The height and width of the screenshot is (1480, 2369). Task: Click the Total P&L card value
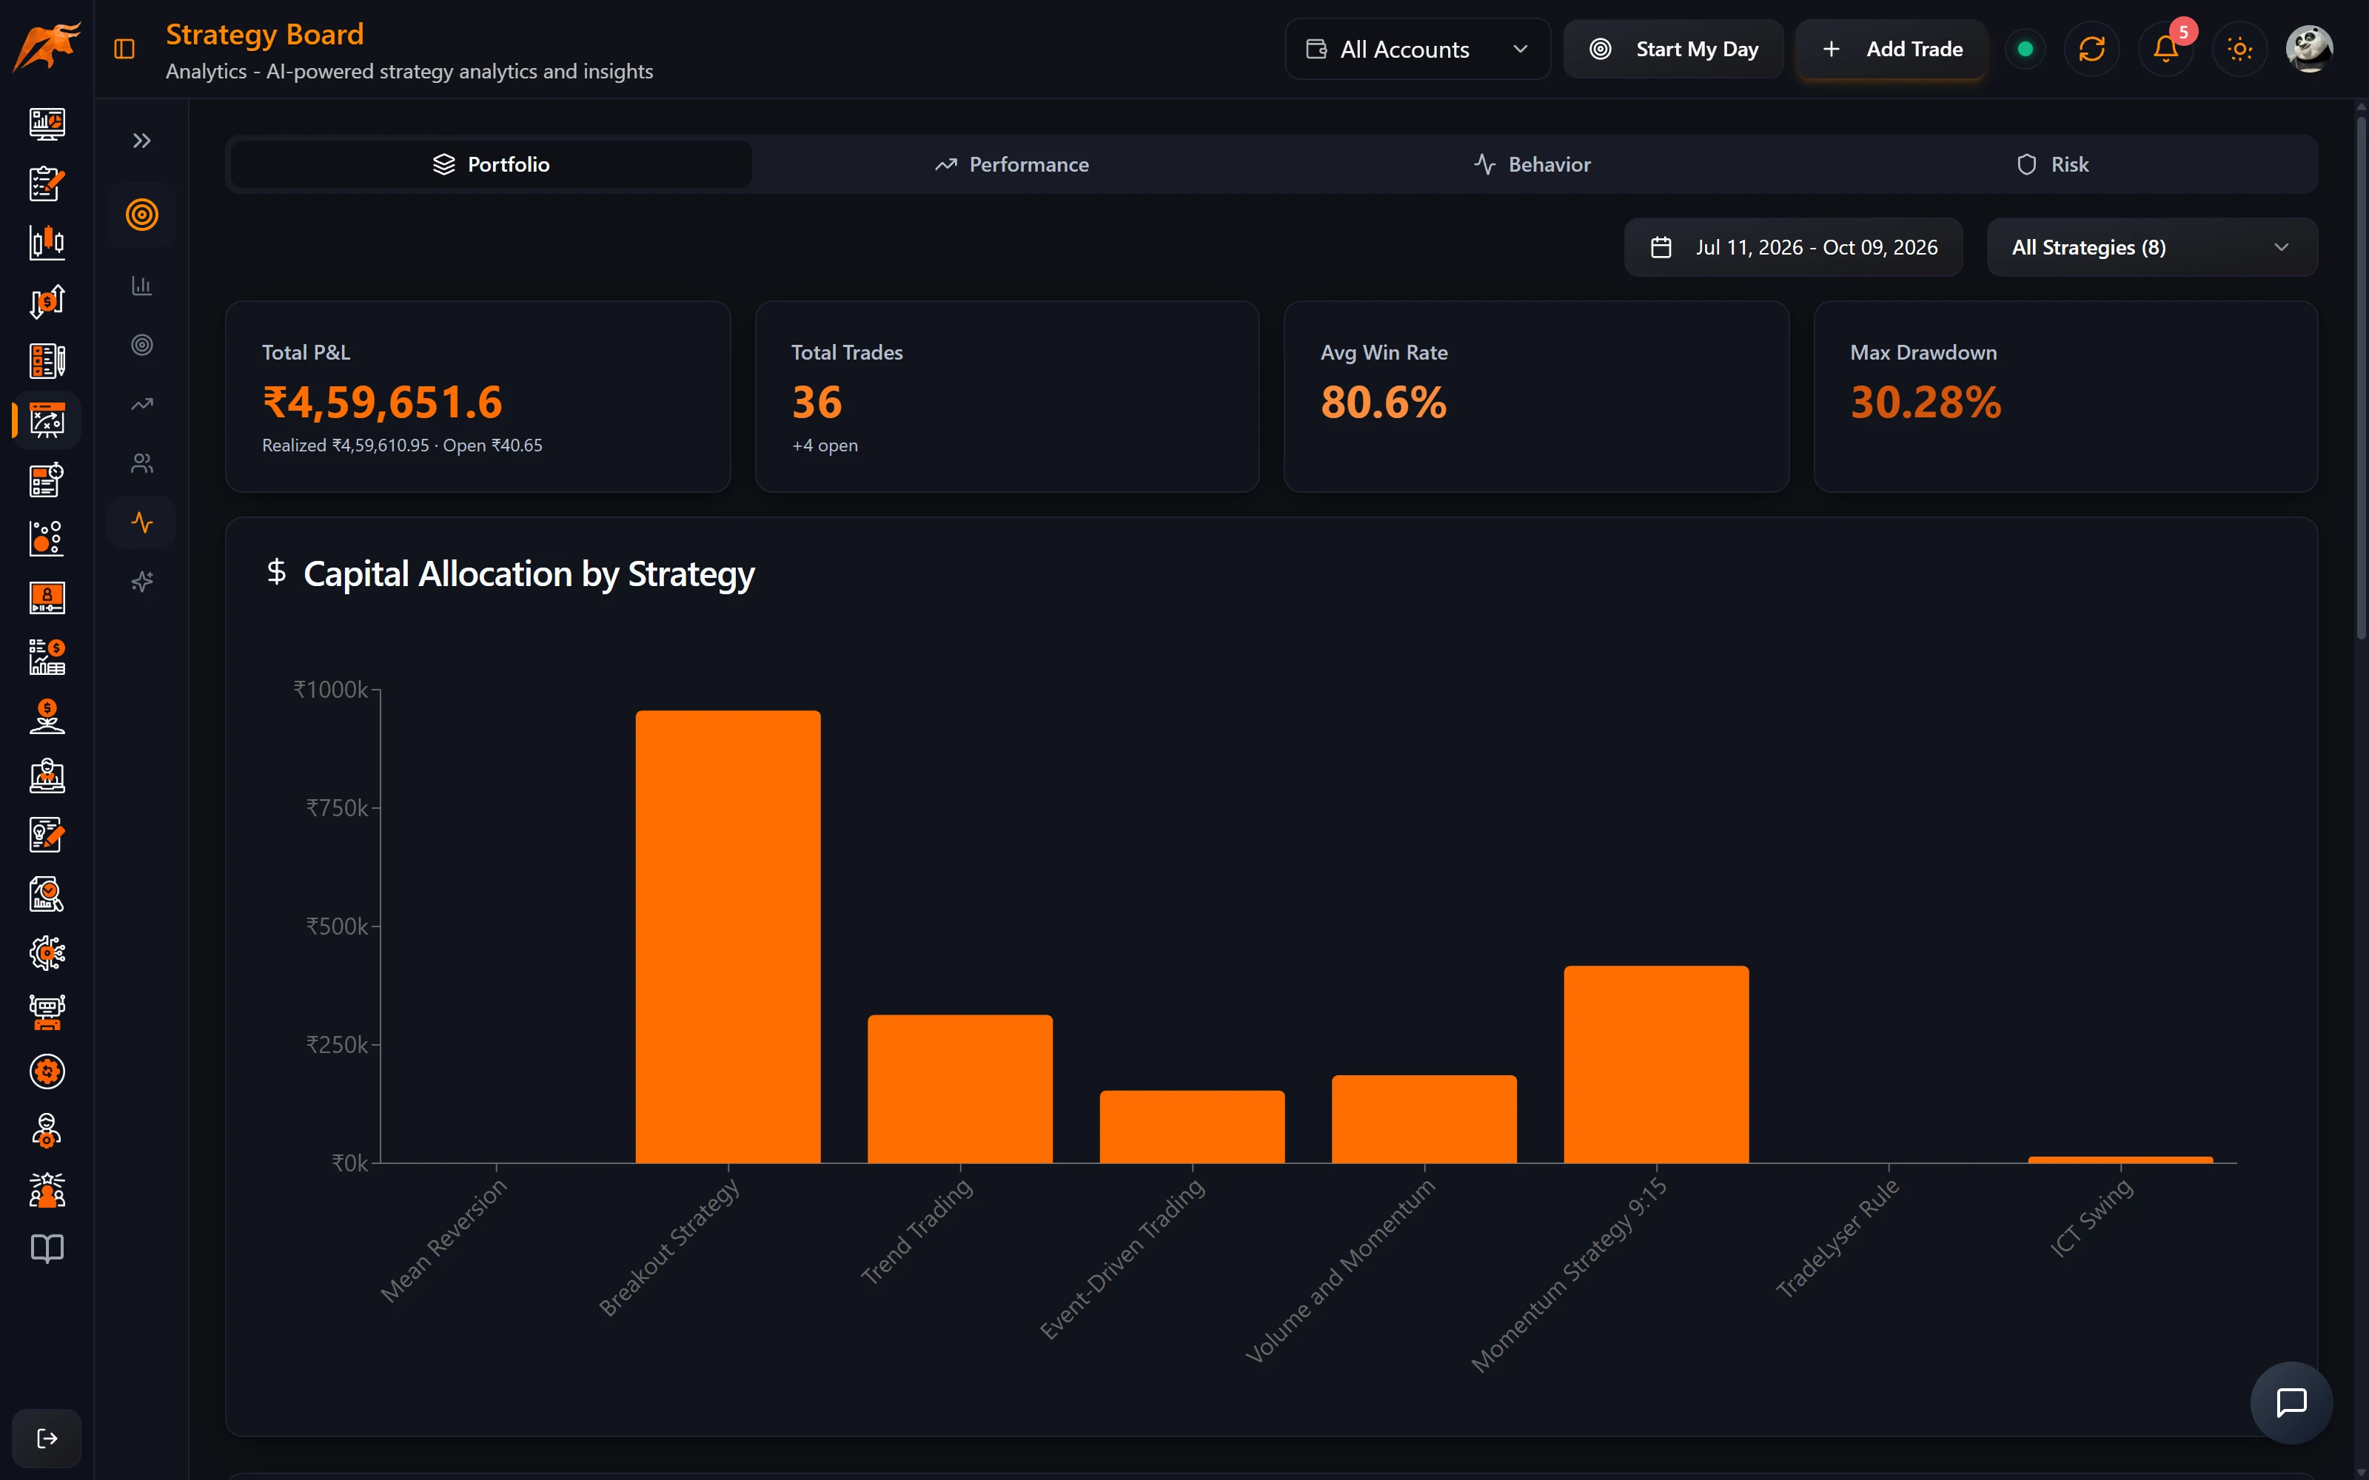pos(383,403)
